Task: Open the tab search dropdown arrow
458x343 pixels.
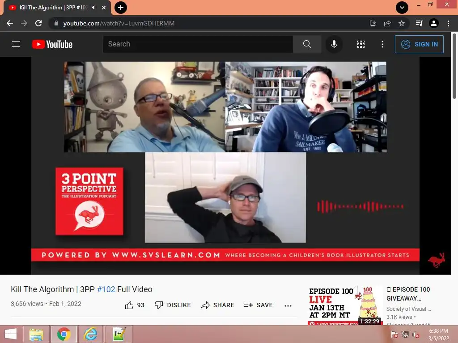Action: 402,8
